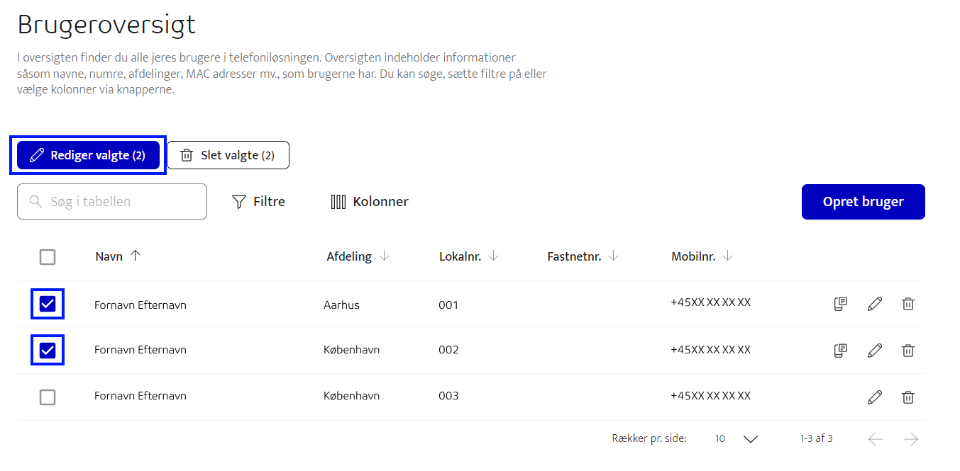Sort by Mobilnr. column arrow

pyautogui.click(x=727, y=256)
